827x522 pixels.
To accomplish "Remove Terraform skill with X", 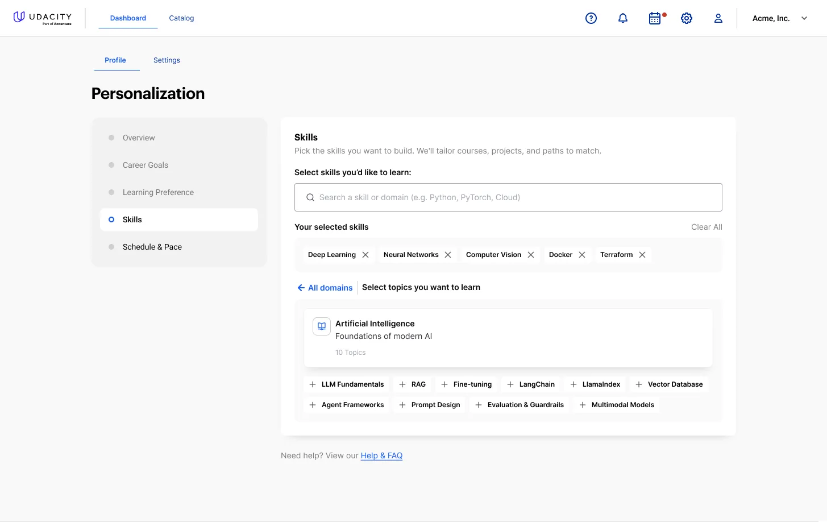I will pyautogui.click(x=642, y=255).
